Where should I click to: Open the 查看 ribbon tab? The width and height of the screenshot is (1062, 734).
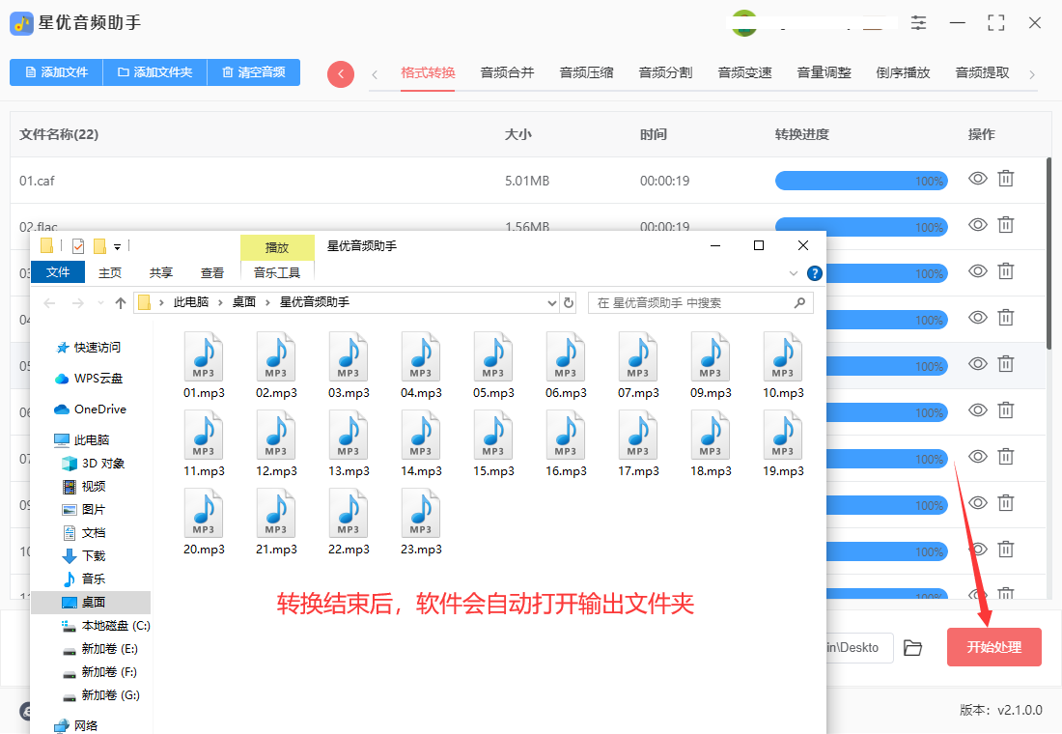pos(212,272)
